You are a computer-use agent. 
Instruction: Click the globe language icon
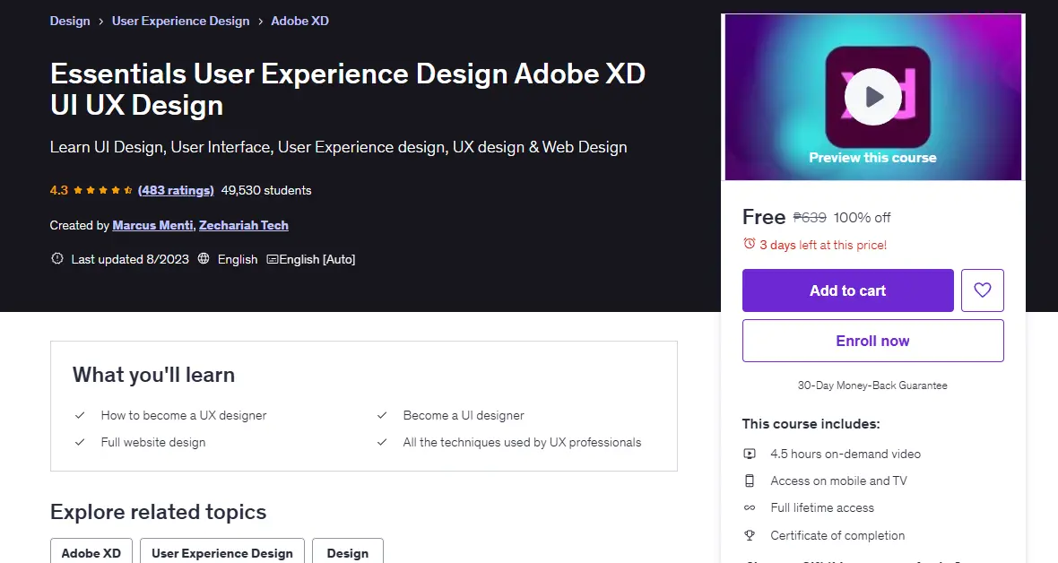tap(204, 258)
